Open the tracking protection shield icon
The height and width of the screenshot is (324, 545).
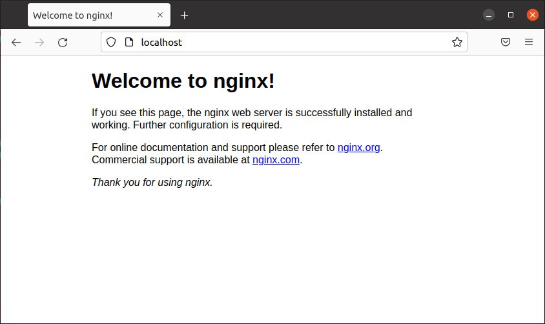(x=111, y=42)
